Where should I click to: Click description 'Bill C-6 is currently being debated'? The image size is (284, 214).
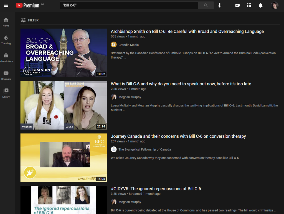click(x=194, y=210)
